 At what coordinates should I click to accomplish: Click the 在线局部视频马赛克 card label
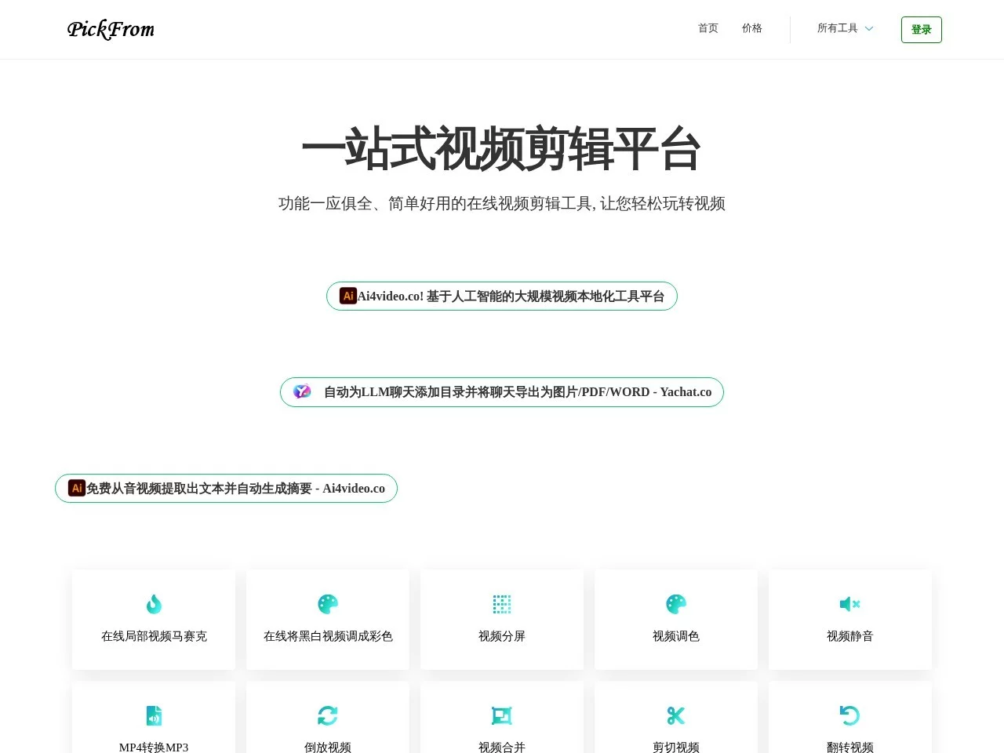pyautogui.click(x=154, y=636)
